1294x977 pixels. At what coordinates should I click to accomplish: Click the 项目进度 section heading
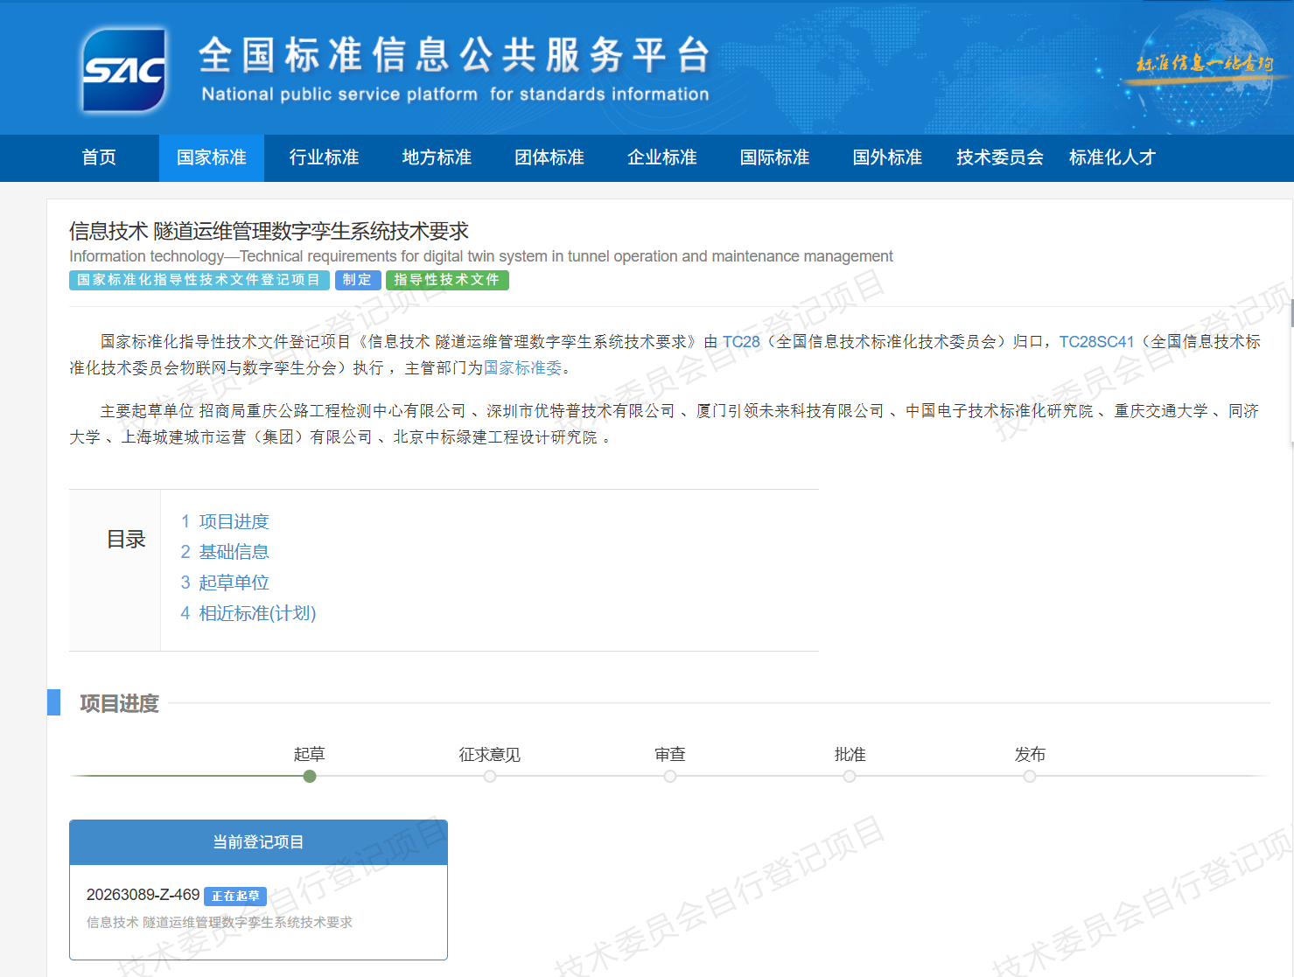point(119,703)
